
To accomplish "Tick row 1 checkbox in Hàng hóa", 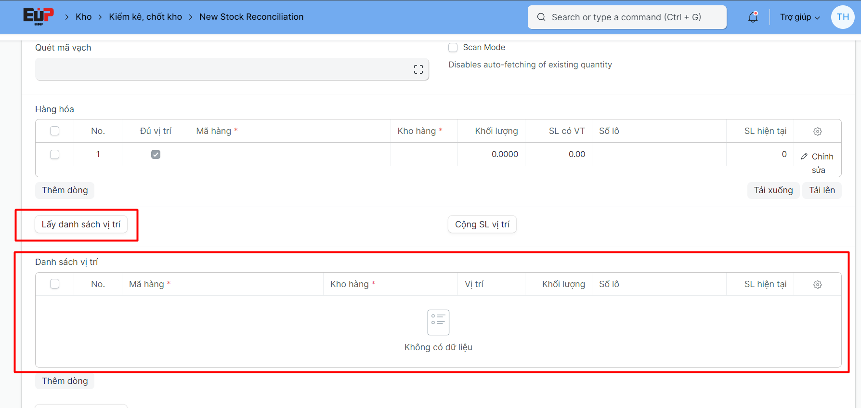I will (x=55, y=154).
